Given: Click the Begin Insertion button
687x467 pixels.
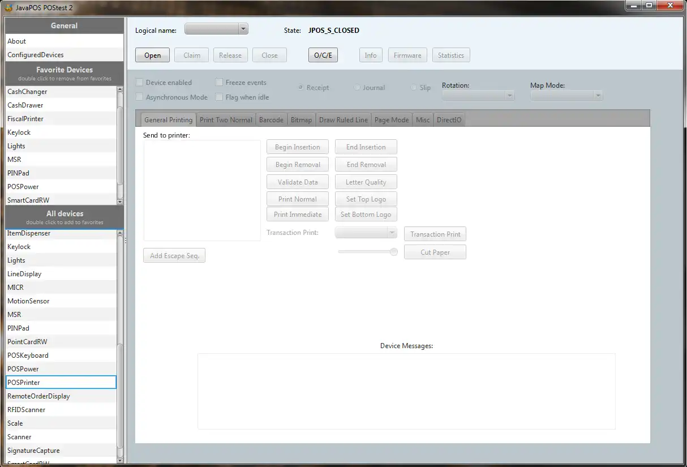Looking at the screenshot, I should coord(298,147).
